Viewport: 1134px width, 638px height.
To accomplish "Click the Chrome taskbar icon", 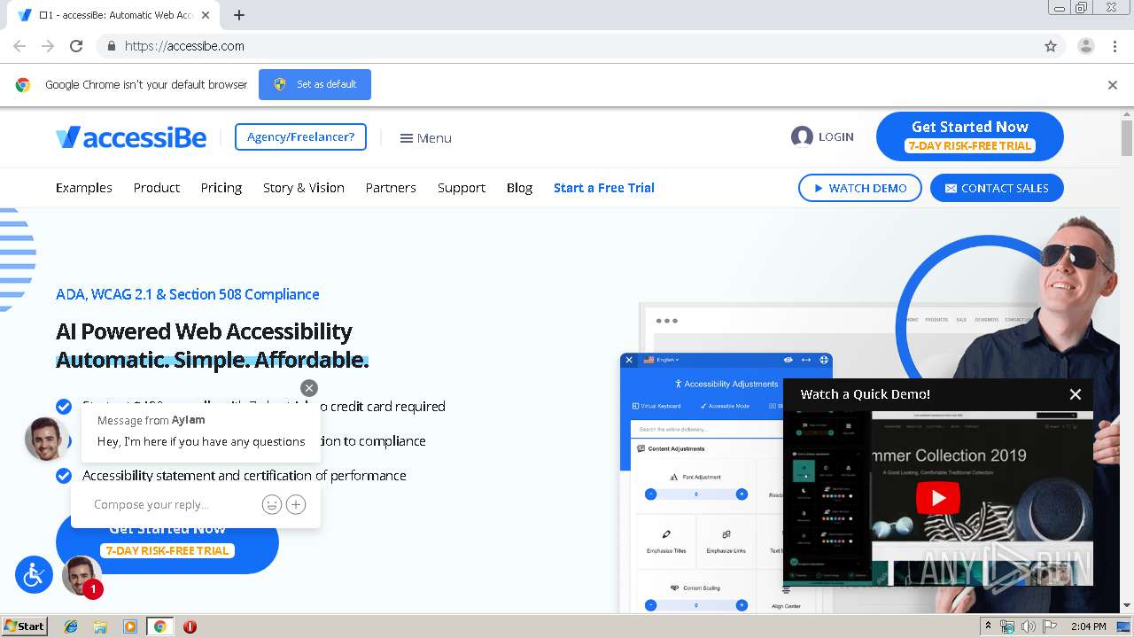I will coord(159,626).
